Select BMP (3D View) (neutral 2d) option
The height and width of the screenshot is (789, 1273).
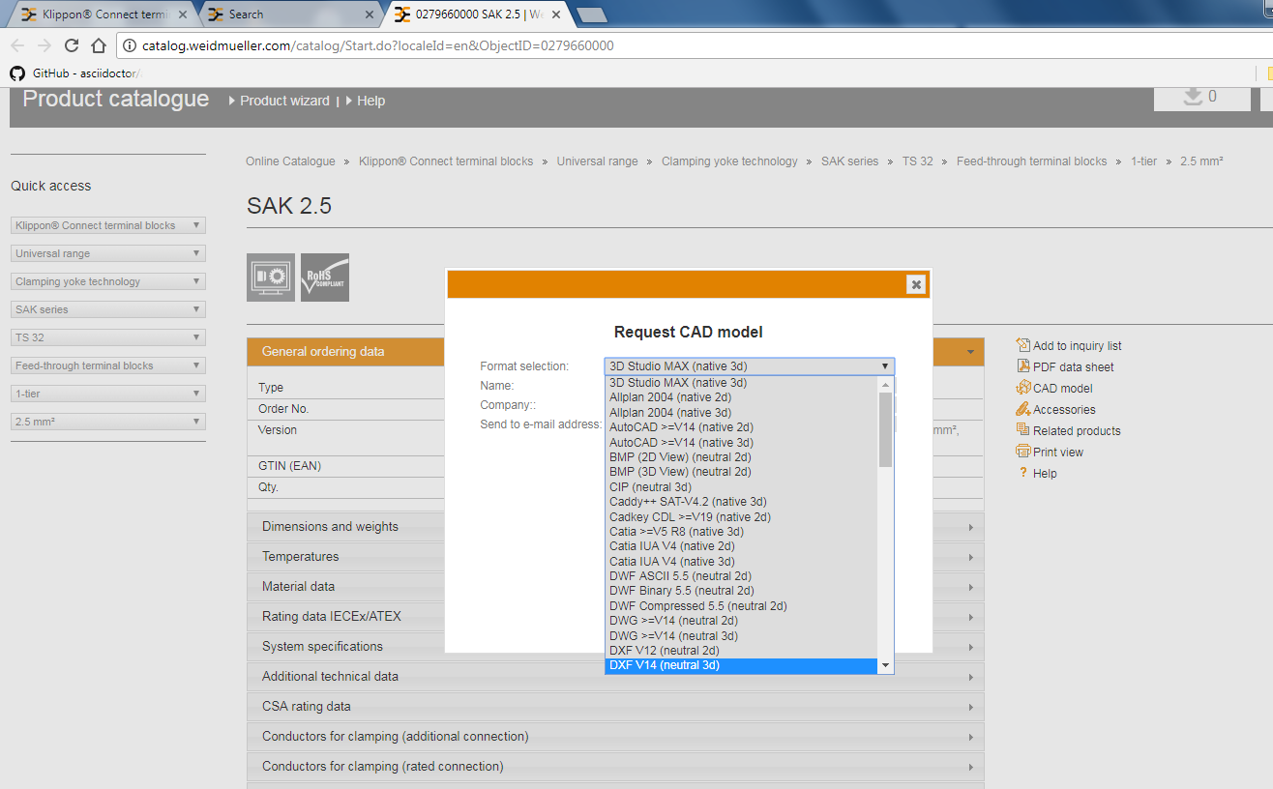coord(741,472)
